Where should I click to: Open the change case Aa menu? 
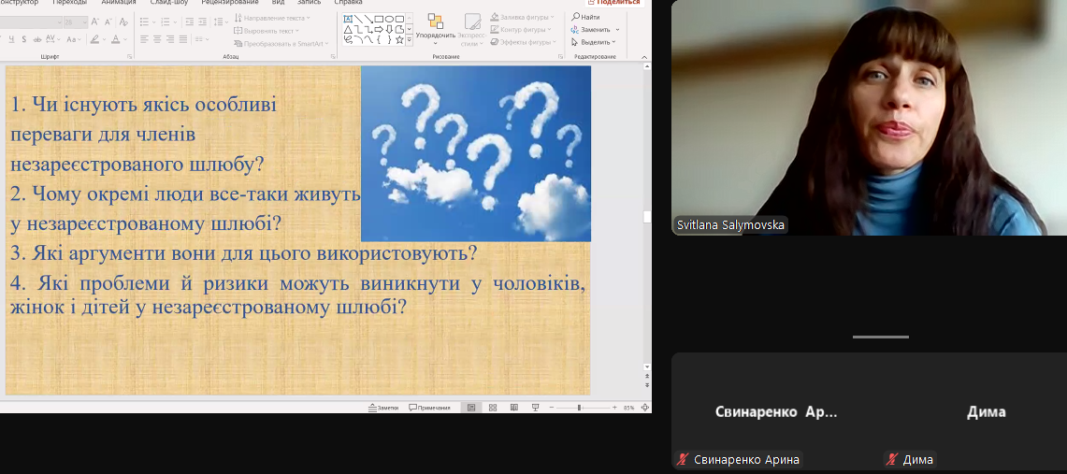(x=74, y=39)
